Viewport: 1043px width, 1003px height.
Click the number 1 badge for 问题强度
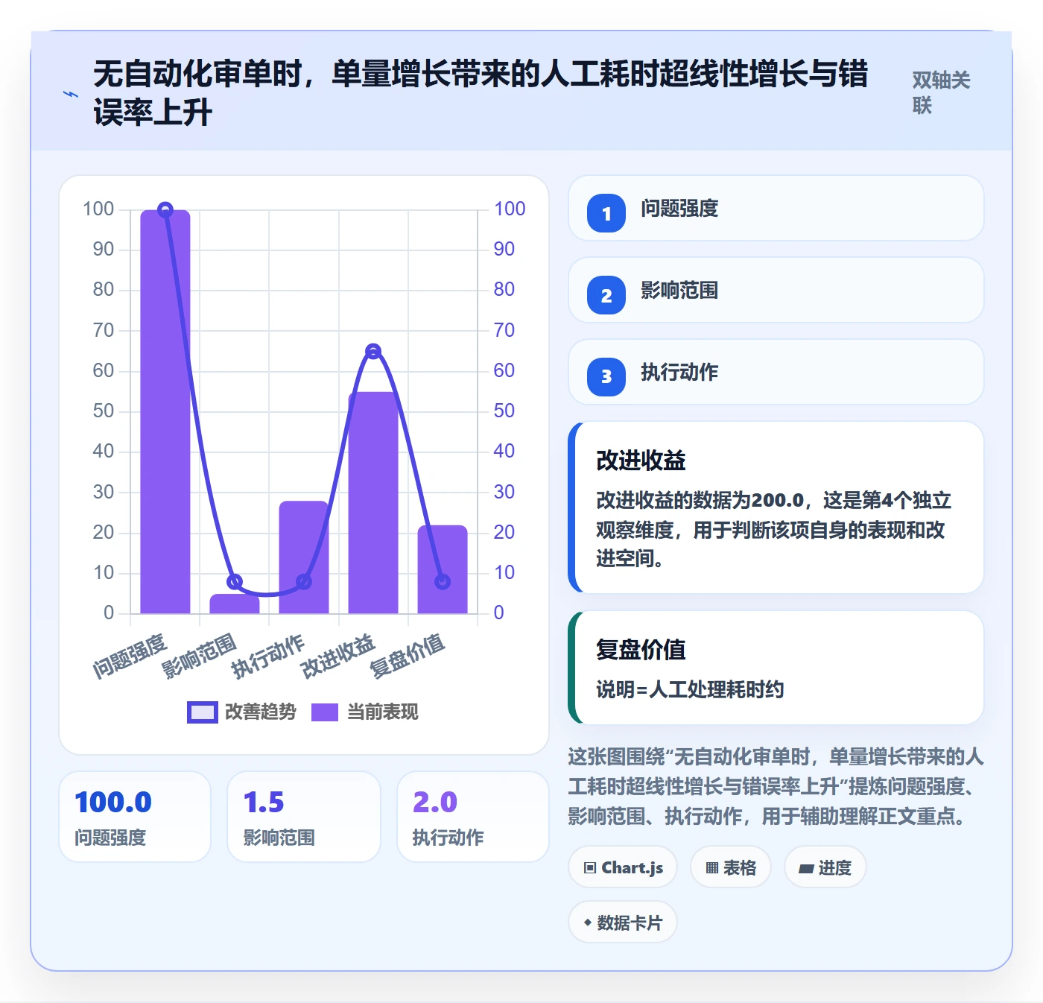tap(606, 213)
